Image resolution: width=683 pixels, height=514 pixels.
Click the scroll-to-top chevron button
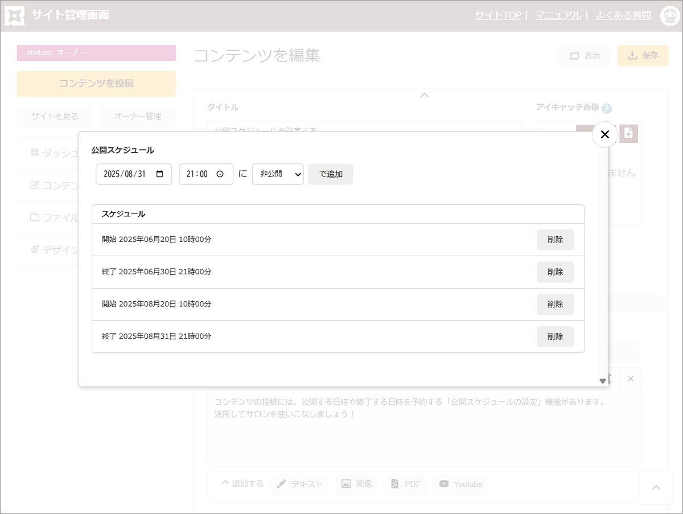pos(656,488)
